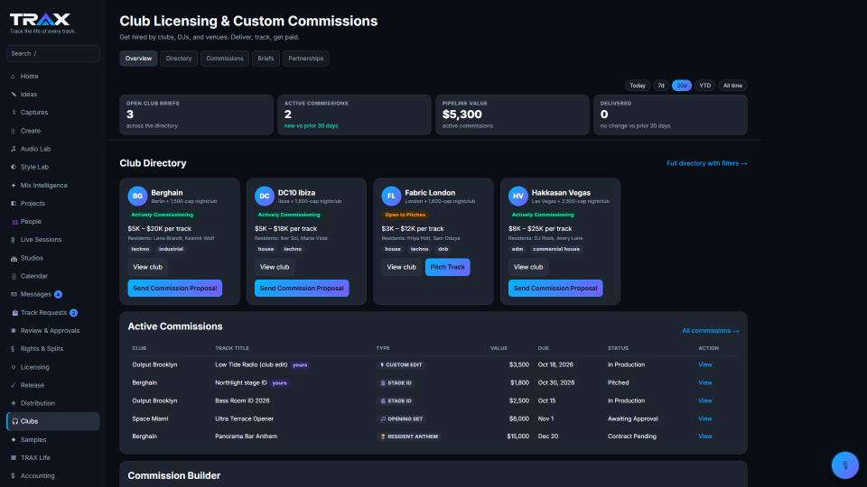Select the Create sidebar icon
This screenshot has height=487, width=867.
click(x=14, y=131)
